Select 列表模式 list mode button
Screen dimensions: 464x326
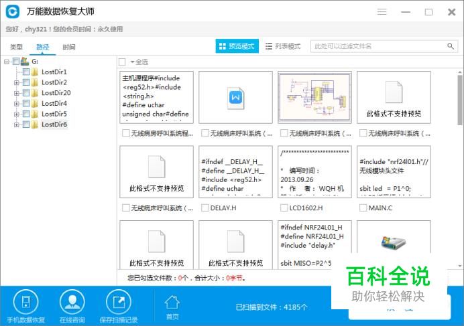point(283,46)
